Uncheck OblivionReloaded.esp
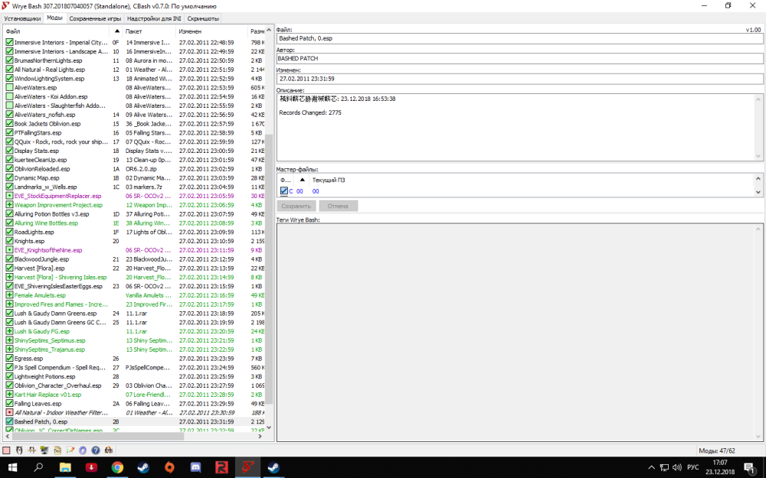This screenshot has width=766, height=478. click(x=9, y=169)
